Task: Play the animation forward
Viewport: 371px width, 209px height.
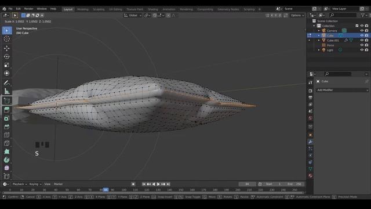Action: coord(158,184)
